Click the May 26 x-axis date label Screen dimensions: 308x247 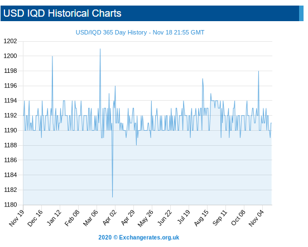[146, 219]
